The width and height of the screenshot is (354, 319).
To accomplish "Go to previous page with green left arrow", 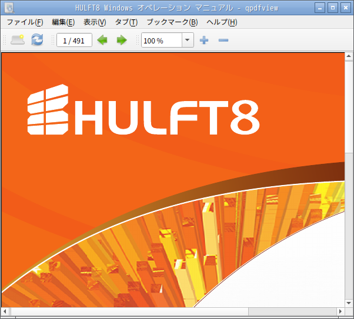I will pyautogui.click(x=102, y=40).
